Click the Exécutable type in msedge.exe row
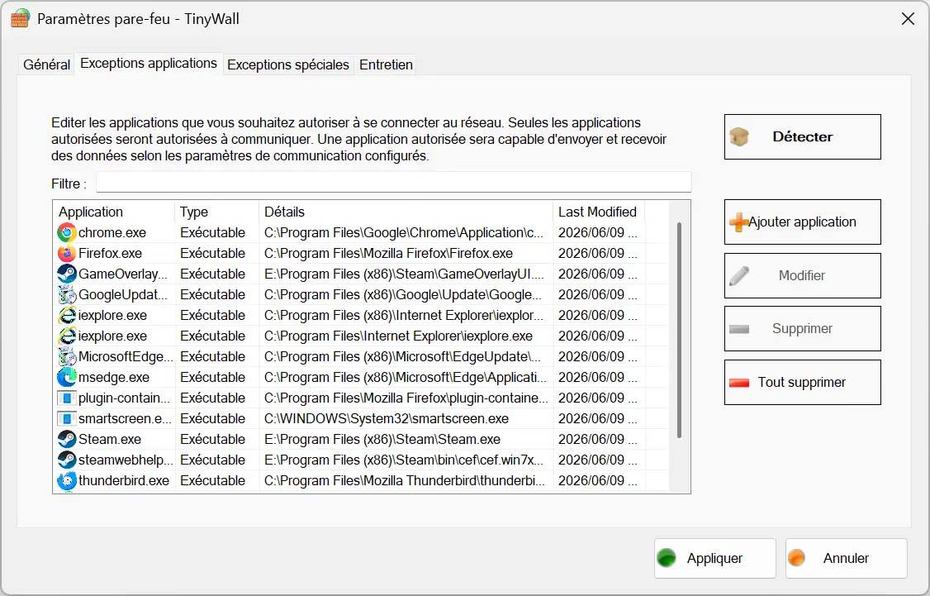Screen dimensions: 930x596 click(x=212, y=378)
